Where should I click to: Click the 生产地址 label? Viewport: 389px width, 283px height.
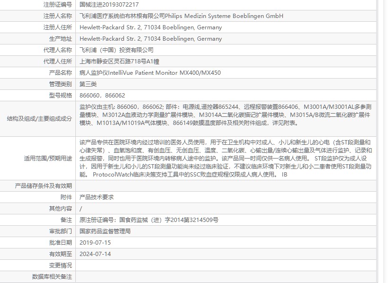[61, 39]
